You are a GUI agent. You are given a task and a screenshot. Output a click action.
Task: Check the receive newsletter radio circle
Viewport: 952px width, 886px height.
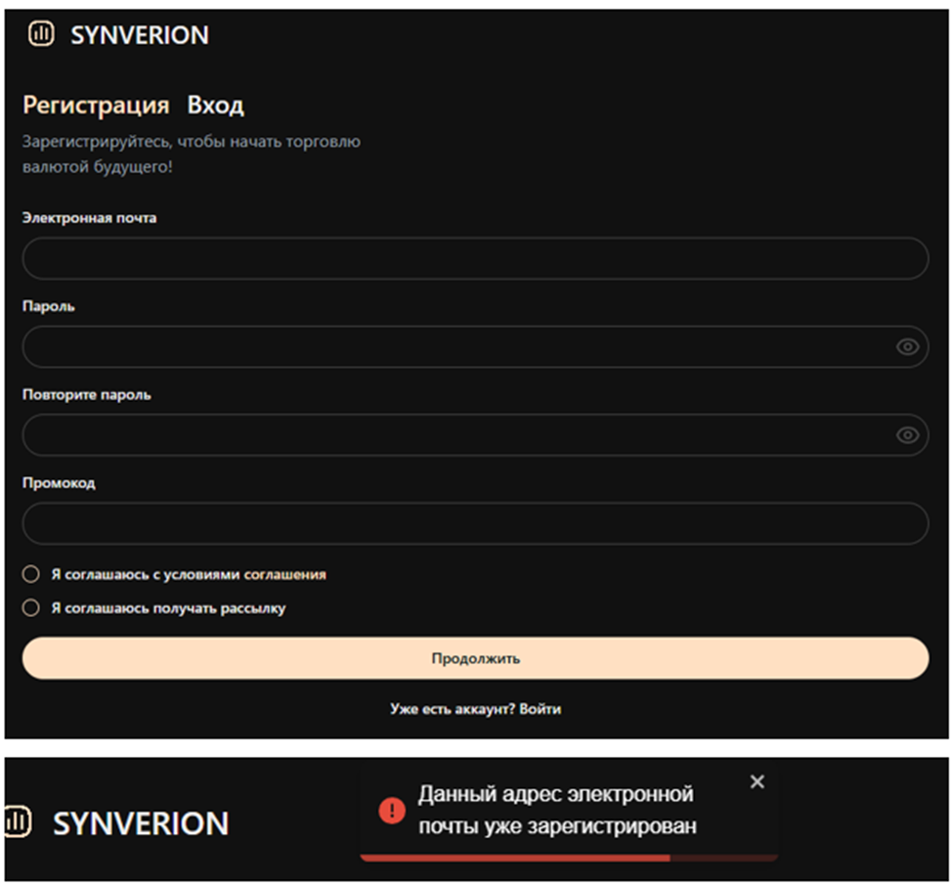point(31,608)
